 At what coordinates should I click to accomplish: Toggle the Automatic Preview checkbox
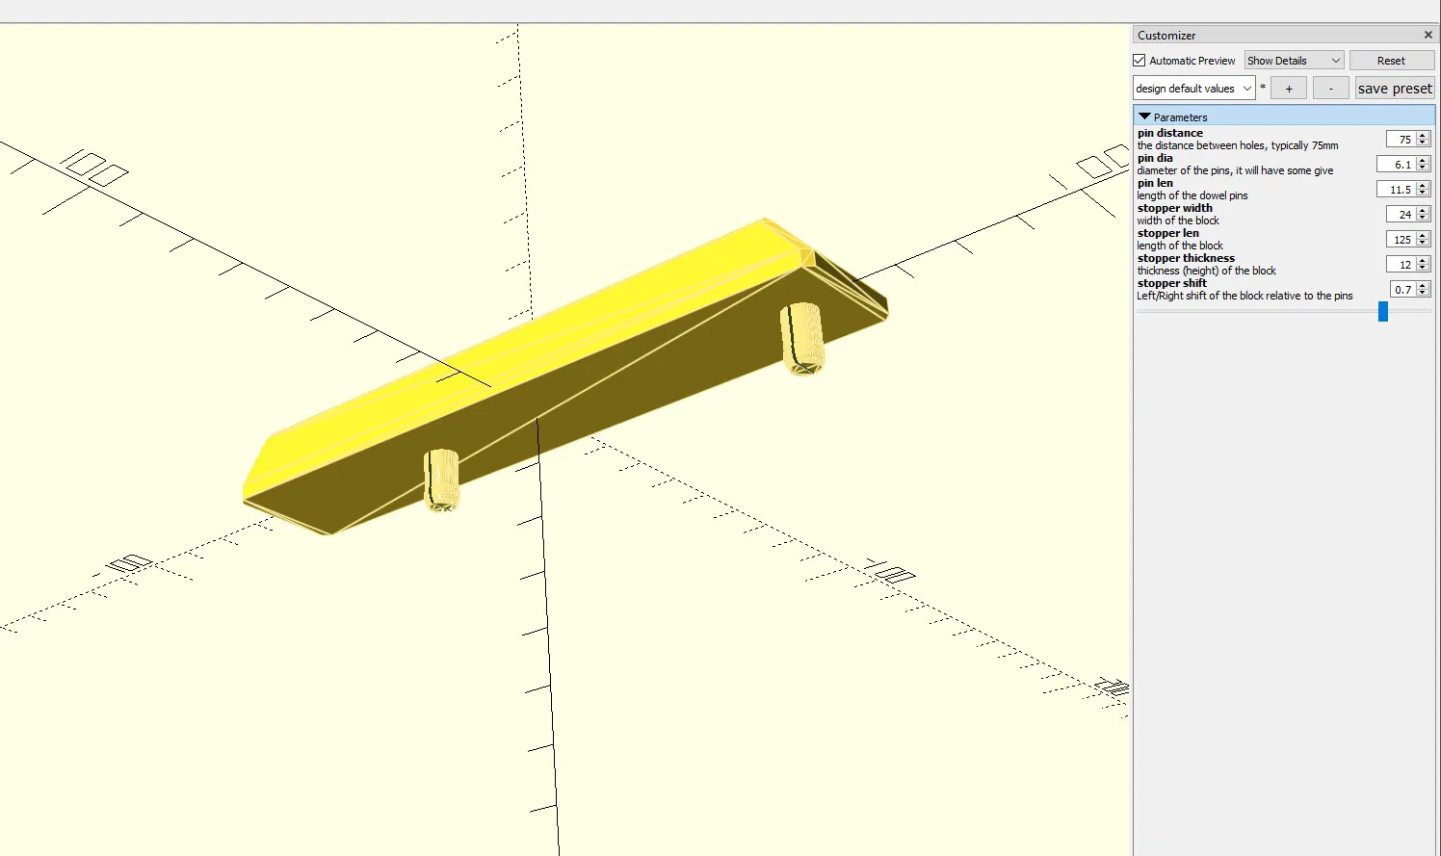click(x=1140, y=61)
